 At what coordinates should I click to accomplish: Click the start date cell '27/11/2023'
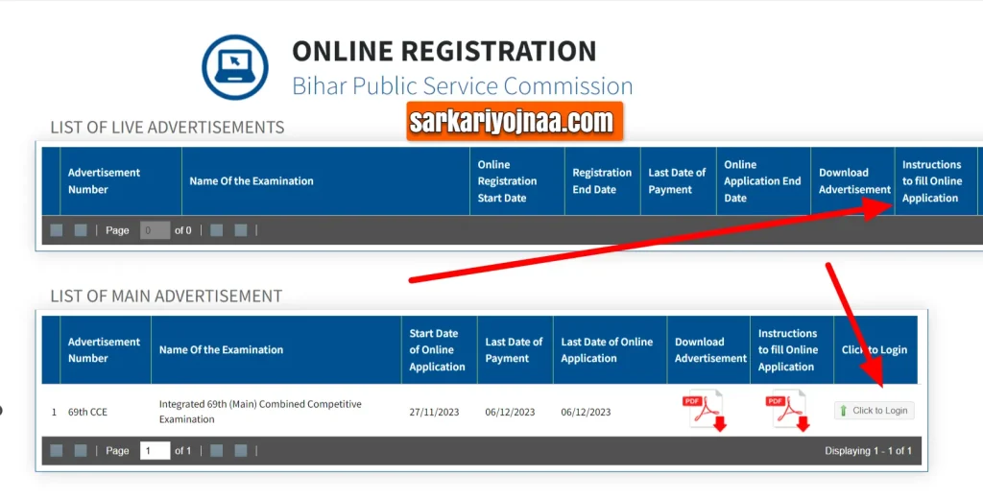pyautogui.click(x=434, y=412)
